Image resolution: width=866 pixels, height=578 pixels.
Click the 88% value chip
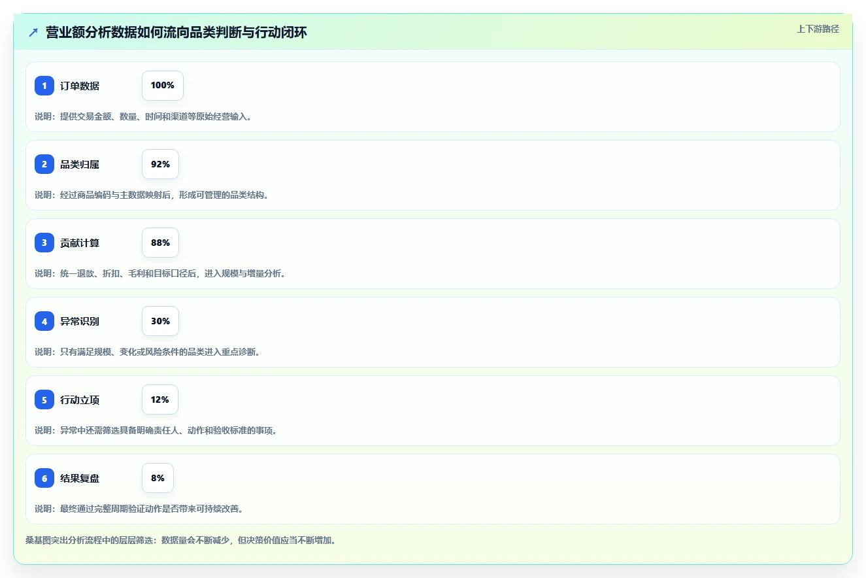tap(160, 243)
